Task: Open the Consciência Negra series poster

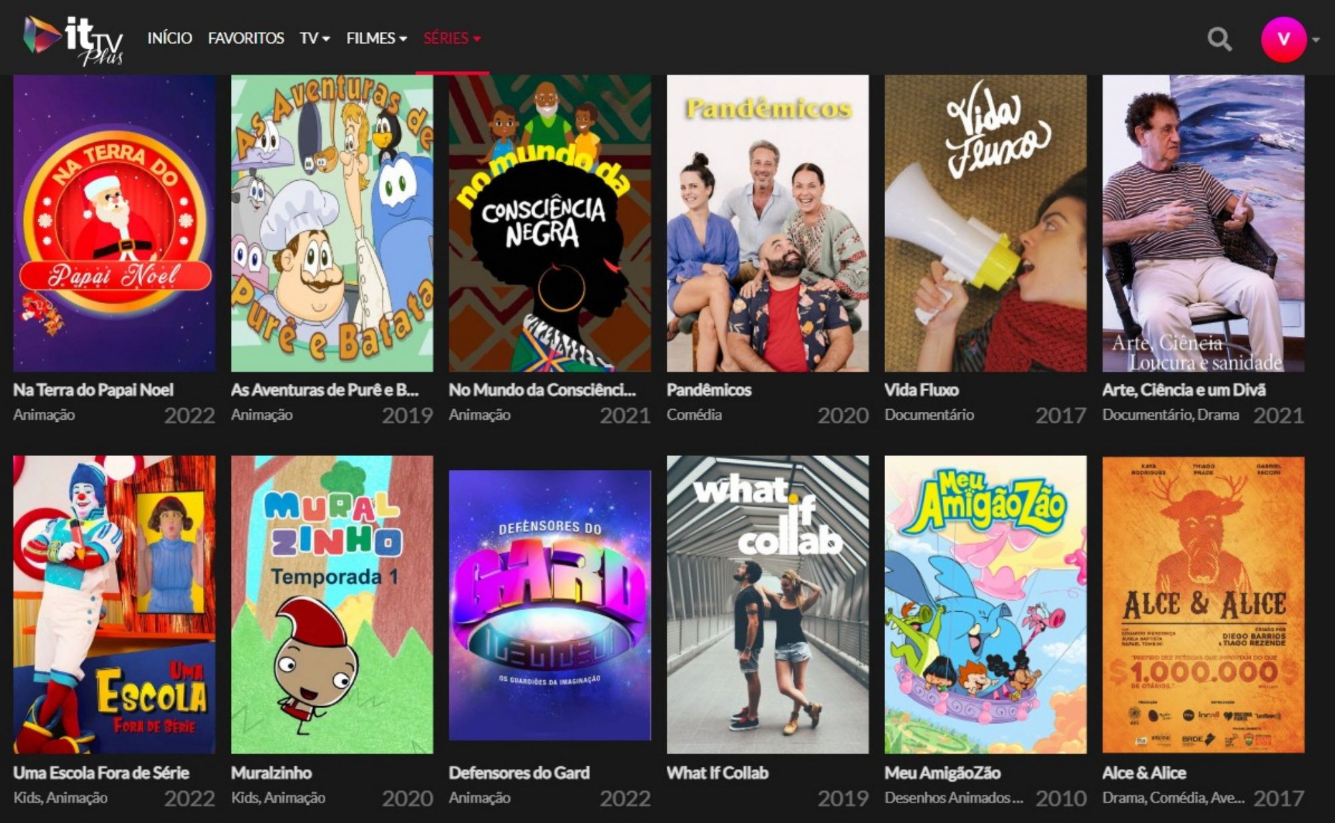Action: click(549, 223)
